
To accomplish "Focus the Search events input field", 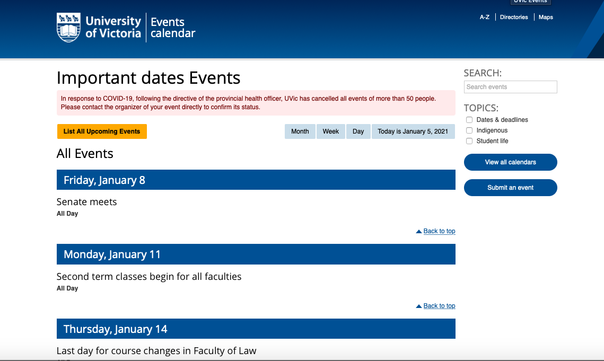I will (510, 87).
